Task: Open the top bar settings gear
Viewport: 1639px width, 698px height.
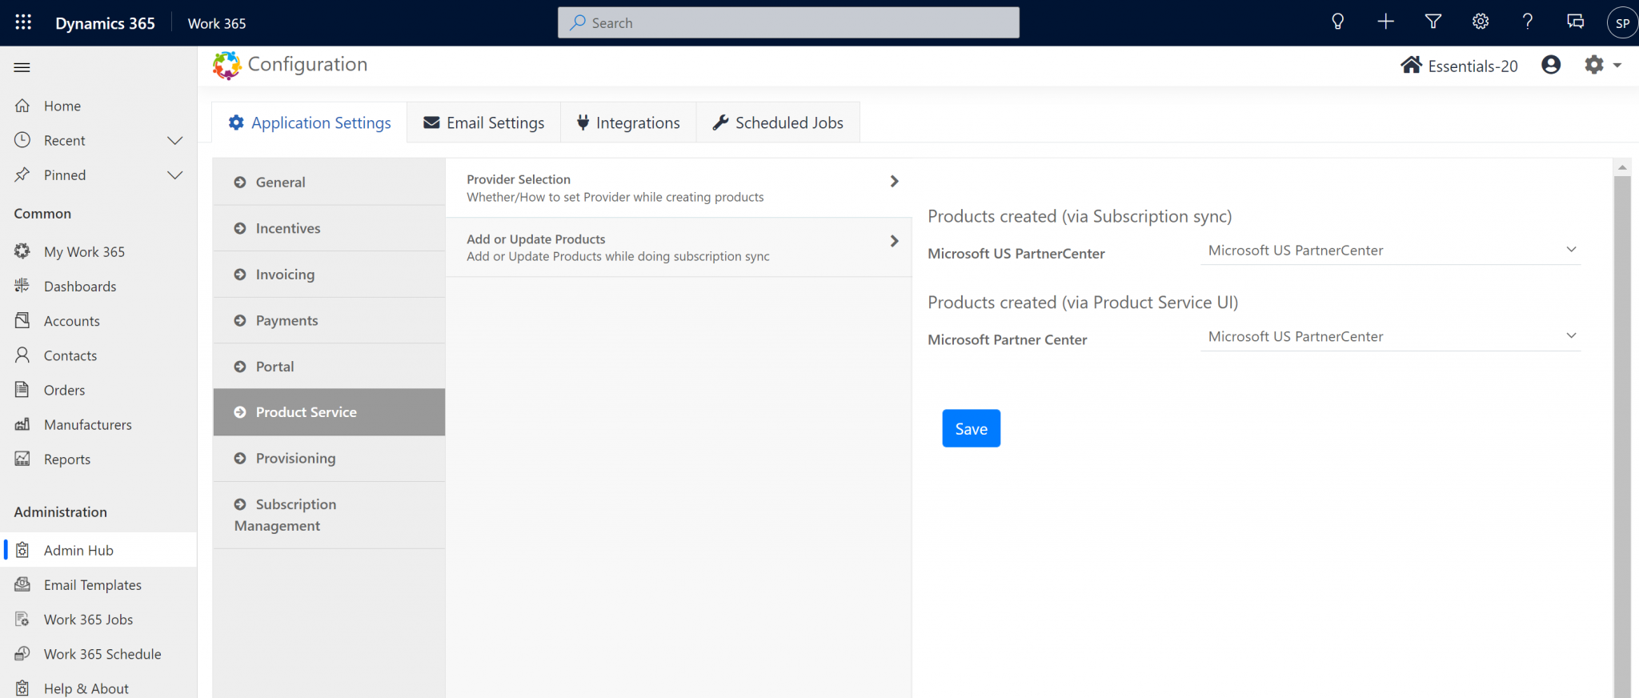Action: (1481, 22)
